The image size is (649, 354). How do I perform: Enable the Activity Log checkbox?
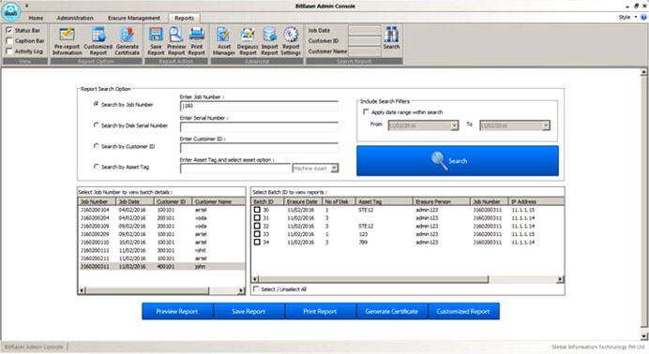[9, 52]
